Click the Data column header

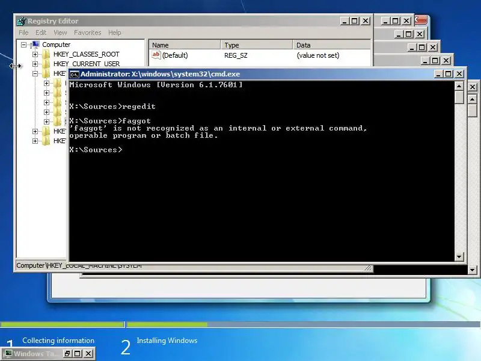[x=331, y=45]
